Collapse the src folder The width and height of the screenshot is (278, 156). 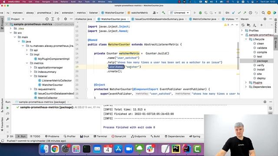pyautogui.click(x=10, y=33)
